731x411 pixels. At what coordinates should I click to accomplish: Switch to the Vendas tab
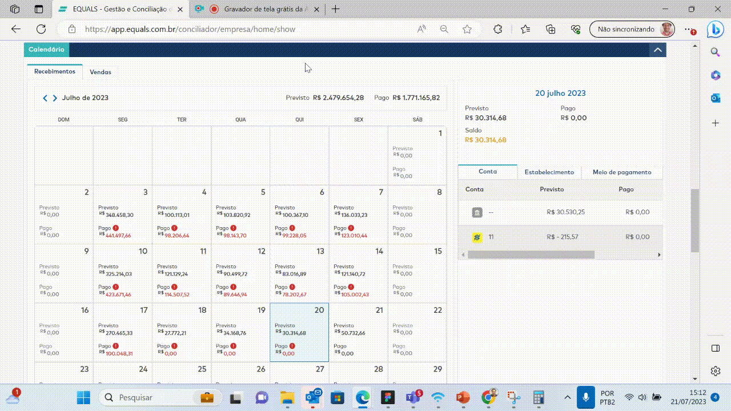click(x=101, y=72)
